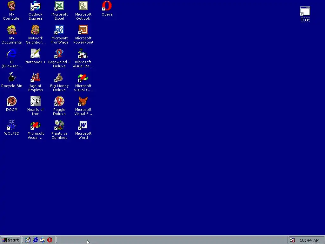Click the Task Scheduler tray icon
The height and width of the screenshot is (244, 325).
292,240
